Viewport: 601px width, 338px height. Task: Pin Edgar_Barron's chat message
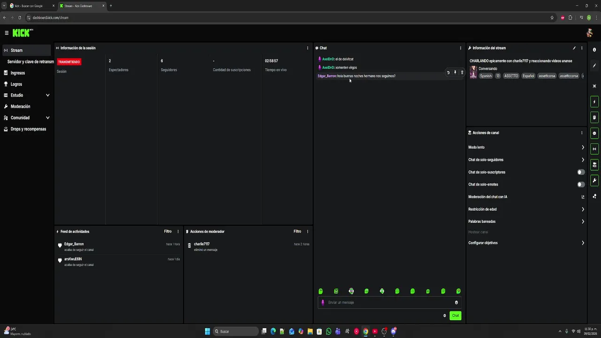tap(455, 72)
